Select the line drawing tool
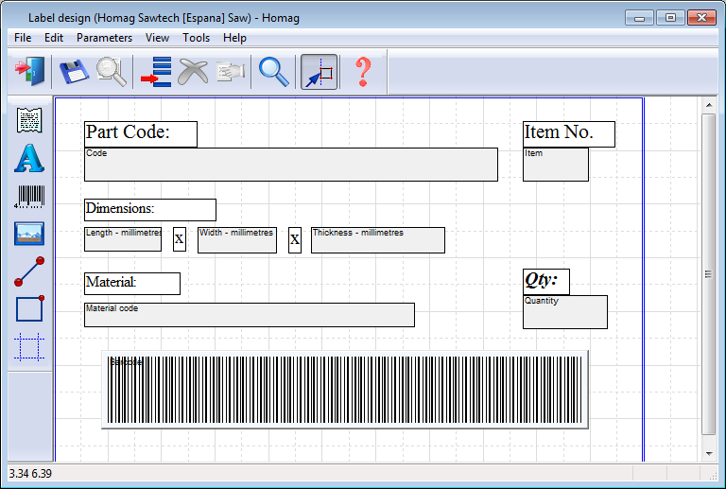The width and height of the screenshot is (726, 489). (29, 271)
